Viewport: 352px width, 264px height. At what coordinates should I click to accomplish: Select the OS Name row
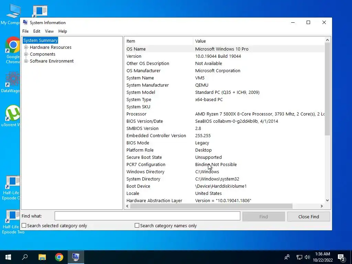click(x=224, y=49)
